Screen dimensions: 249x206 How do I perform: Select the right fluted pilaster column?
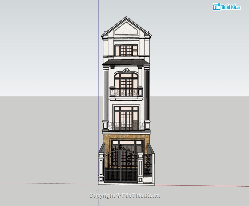pos(147,95)
